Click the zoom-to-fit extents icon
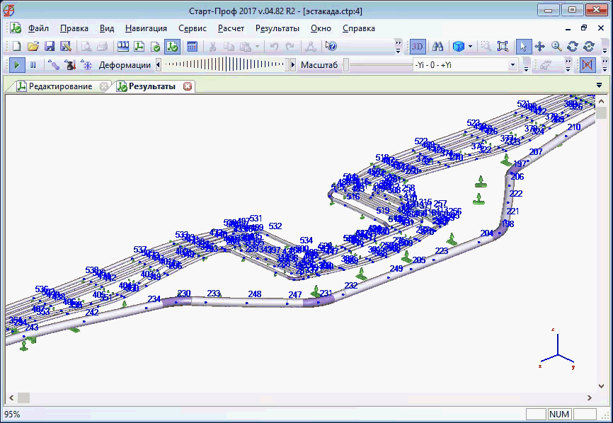Viewport: 613px width, 423px height. click(x=503, y=46)
